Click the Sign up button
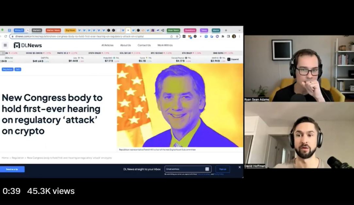This screenshot has width=354, height=205. [x=223, y=169]
